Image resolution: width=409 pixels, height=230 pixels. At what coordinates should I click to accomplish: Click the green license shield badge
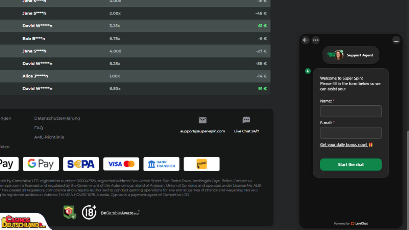[x=70, y=212]
